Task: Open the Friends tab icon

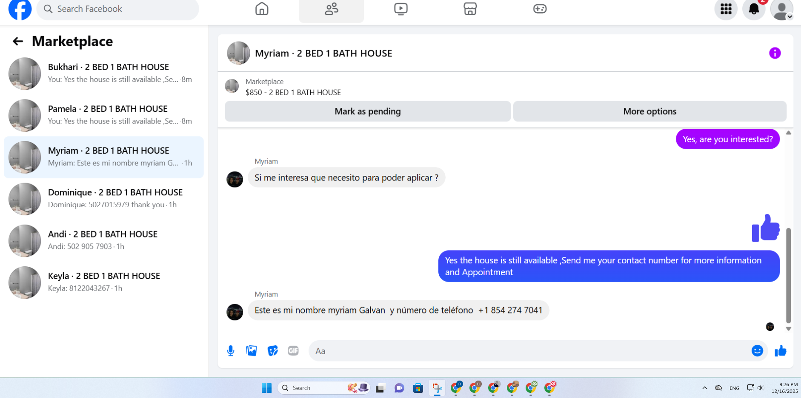Action: pos(331,9)
